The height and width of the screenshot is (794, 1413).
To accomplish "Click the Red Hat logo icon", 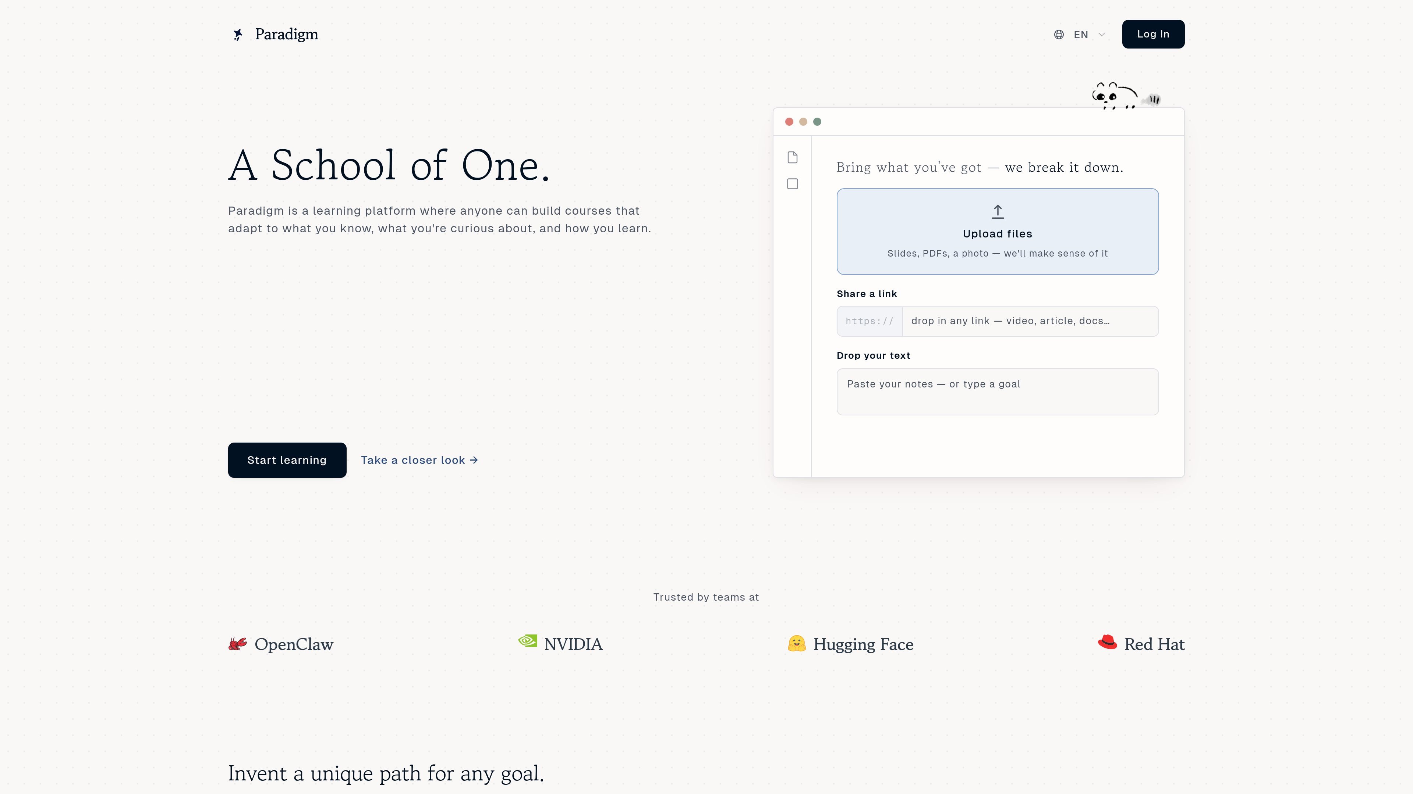I will [1108, 642].
